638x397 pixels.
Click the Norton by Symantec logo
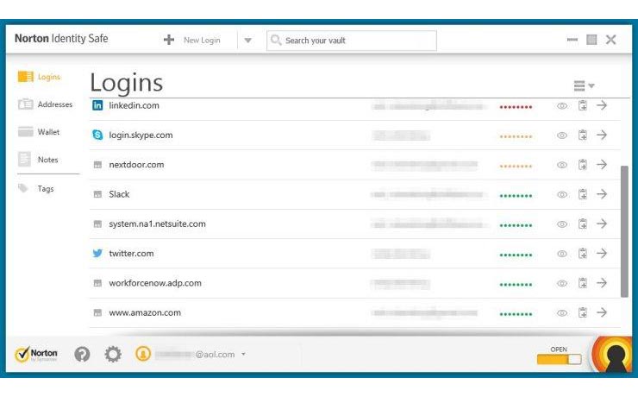click(36, 354)
